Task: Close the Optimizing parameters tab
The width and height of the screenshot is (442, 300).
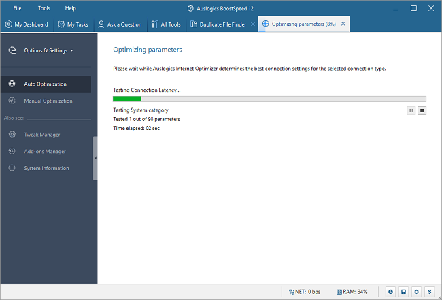Action: (343, 24)
